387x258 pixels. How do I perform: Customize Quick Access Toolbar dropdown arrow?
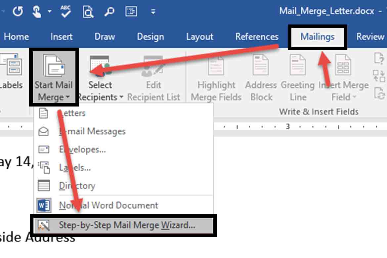153,11
